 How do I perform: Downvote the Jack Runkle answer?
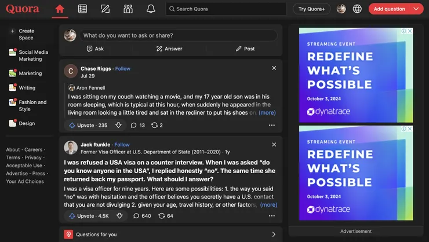tap(119, 216)
